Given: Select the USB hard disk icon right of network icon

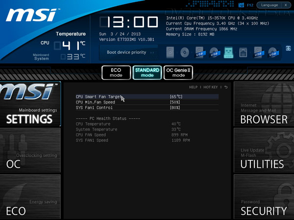Looking at the screenshot, I should [259, 52].
